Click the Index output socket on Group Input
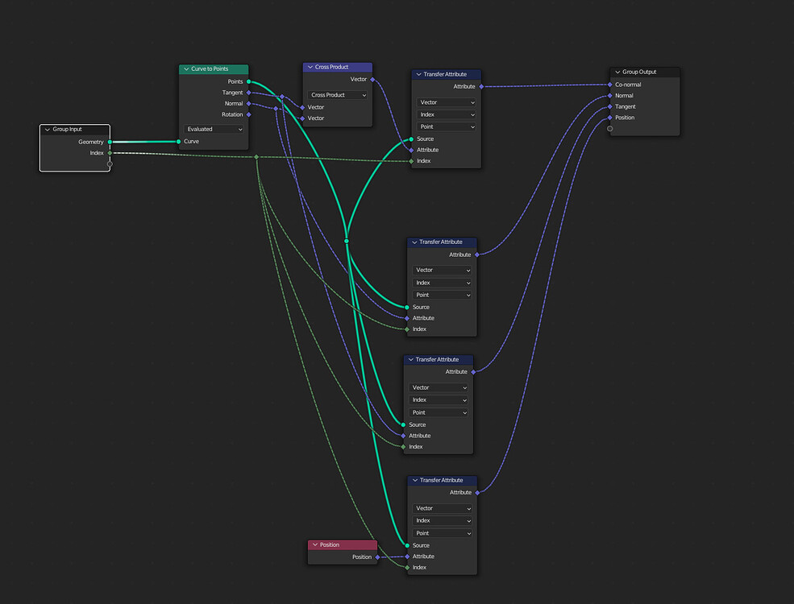 109,152
